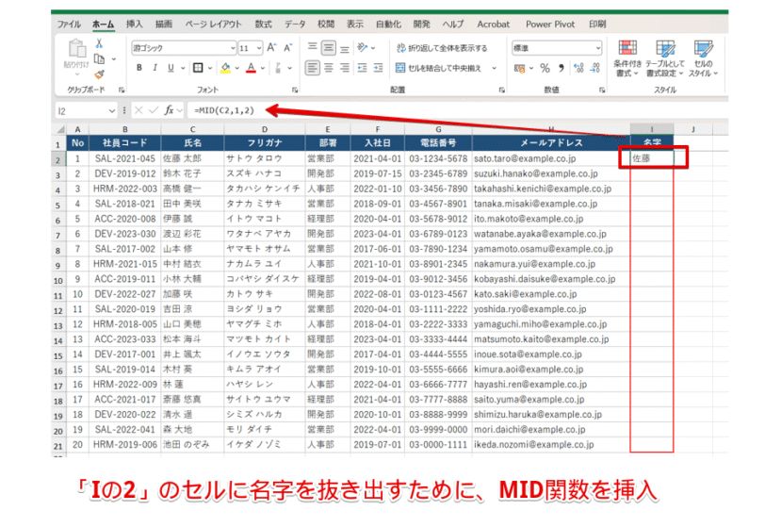Image resolution: width=765 pixels, height=527 pixels.
Task: Align text to the top of cell
Action: pos(312,47)
